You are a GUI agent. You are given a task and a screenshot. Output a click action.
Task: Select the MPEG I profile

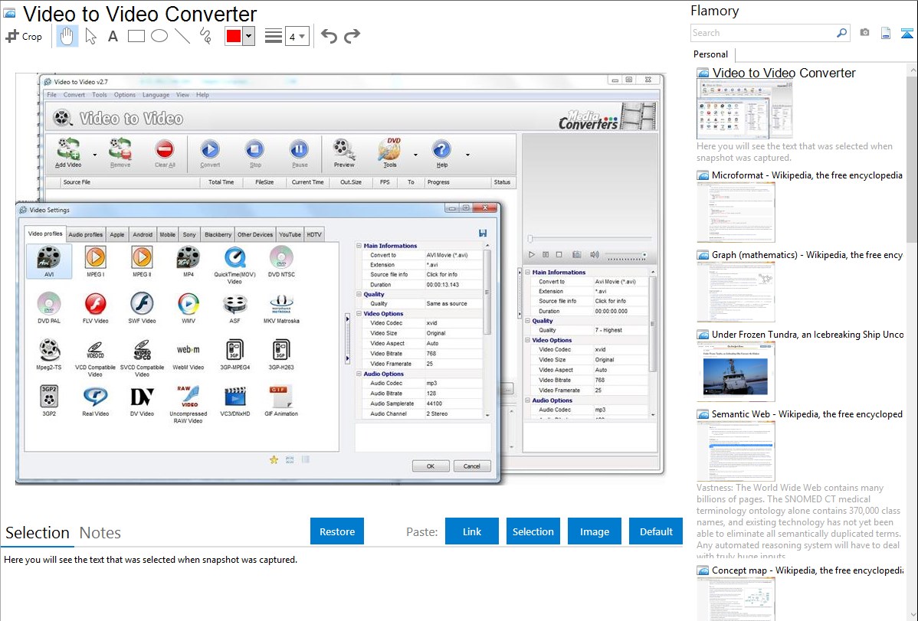(x=96, y=262)
